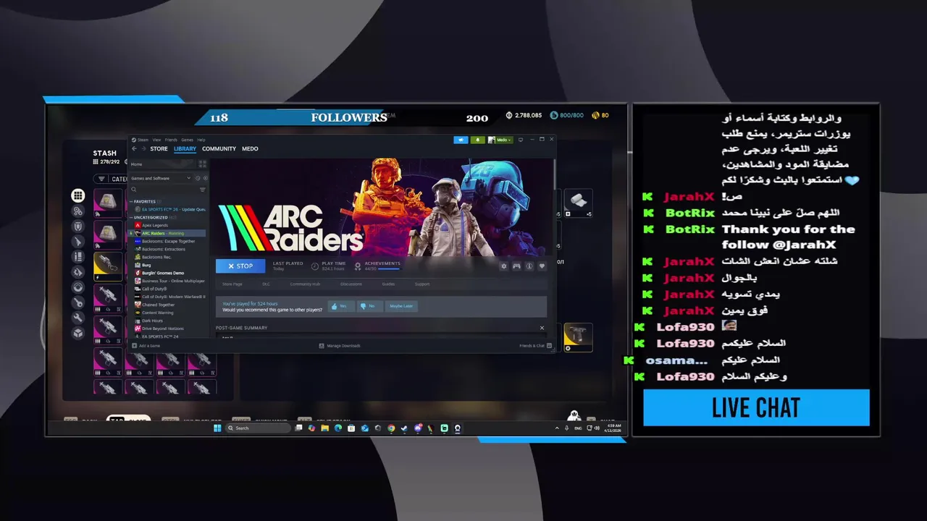Click the Maybe Later button
This screenshot has height=521, width=927.
(401, 306)
